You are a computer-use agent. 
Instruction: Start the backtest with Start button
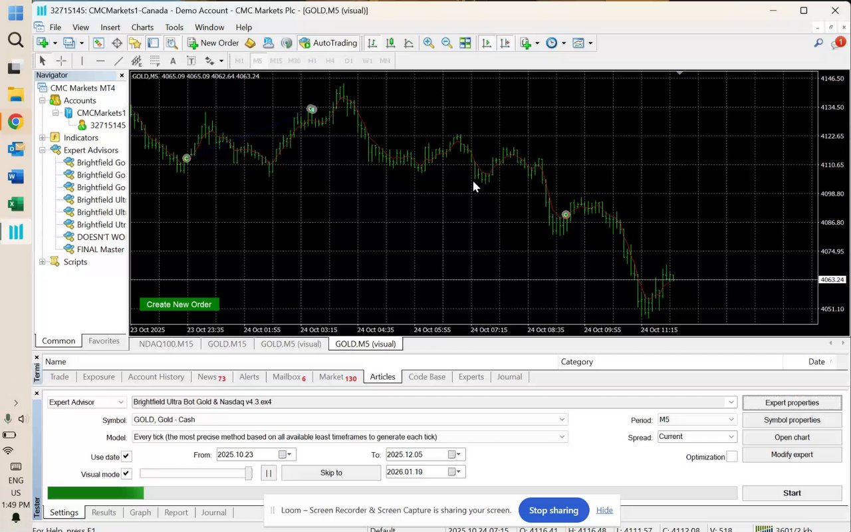(792, 493)
